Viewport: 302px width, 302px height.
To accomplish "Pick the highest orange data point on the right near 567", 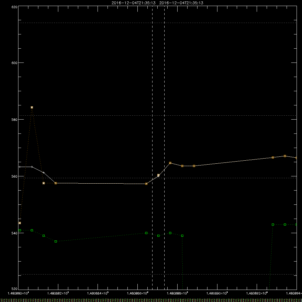I will 285,156.
